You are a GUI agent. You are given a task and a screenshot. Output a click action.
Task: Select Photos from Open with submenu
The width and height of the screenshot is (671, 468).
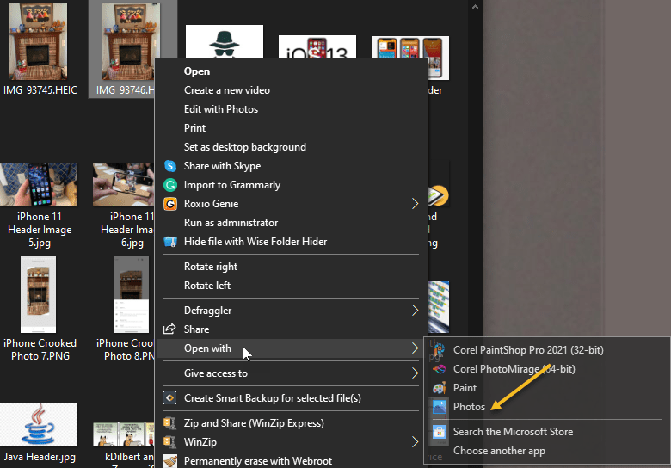470,407
